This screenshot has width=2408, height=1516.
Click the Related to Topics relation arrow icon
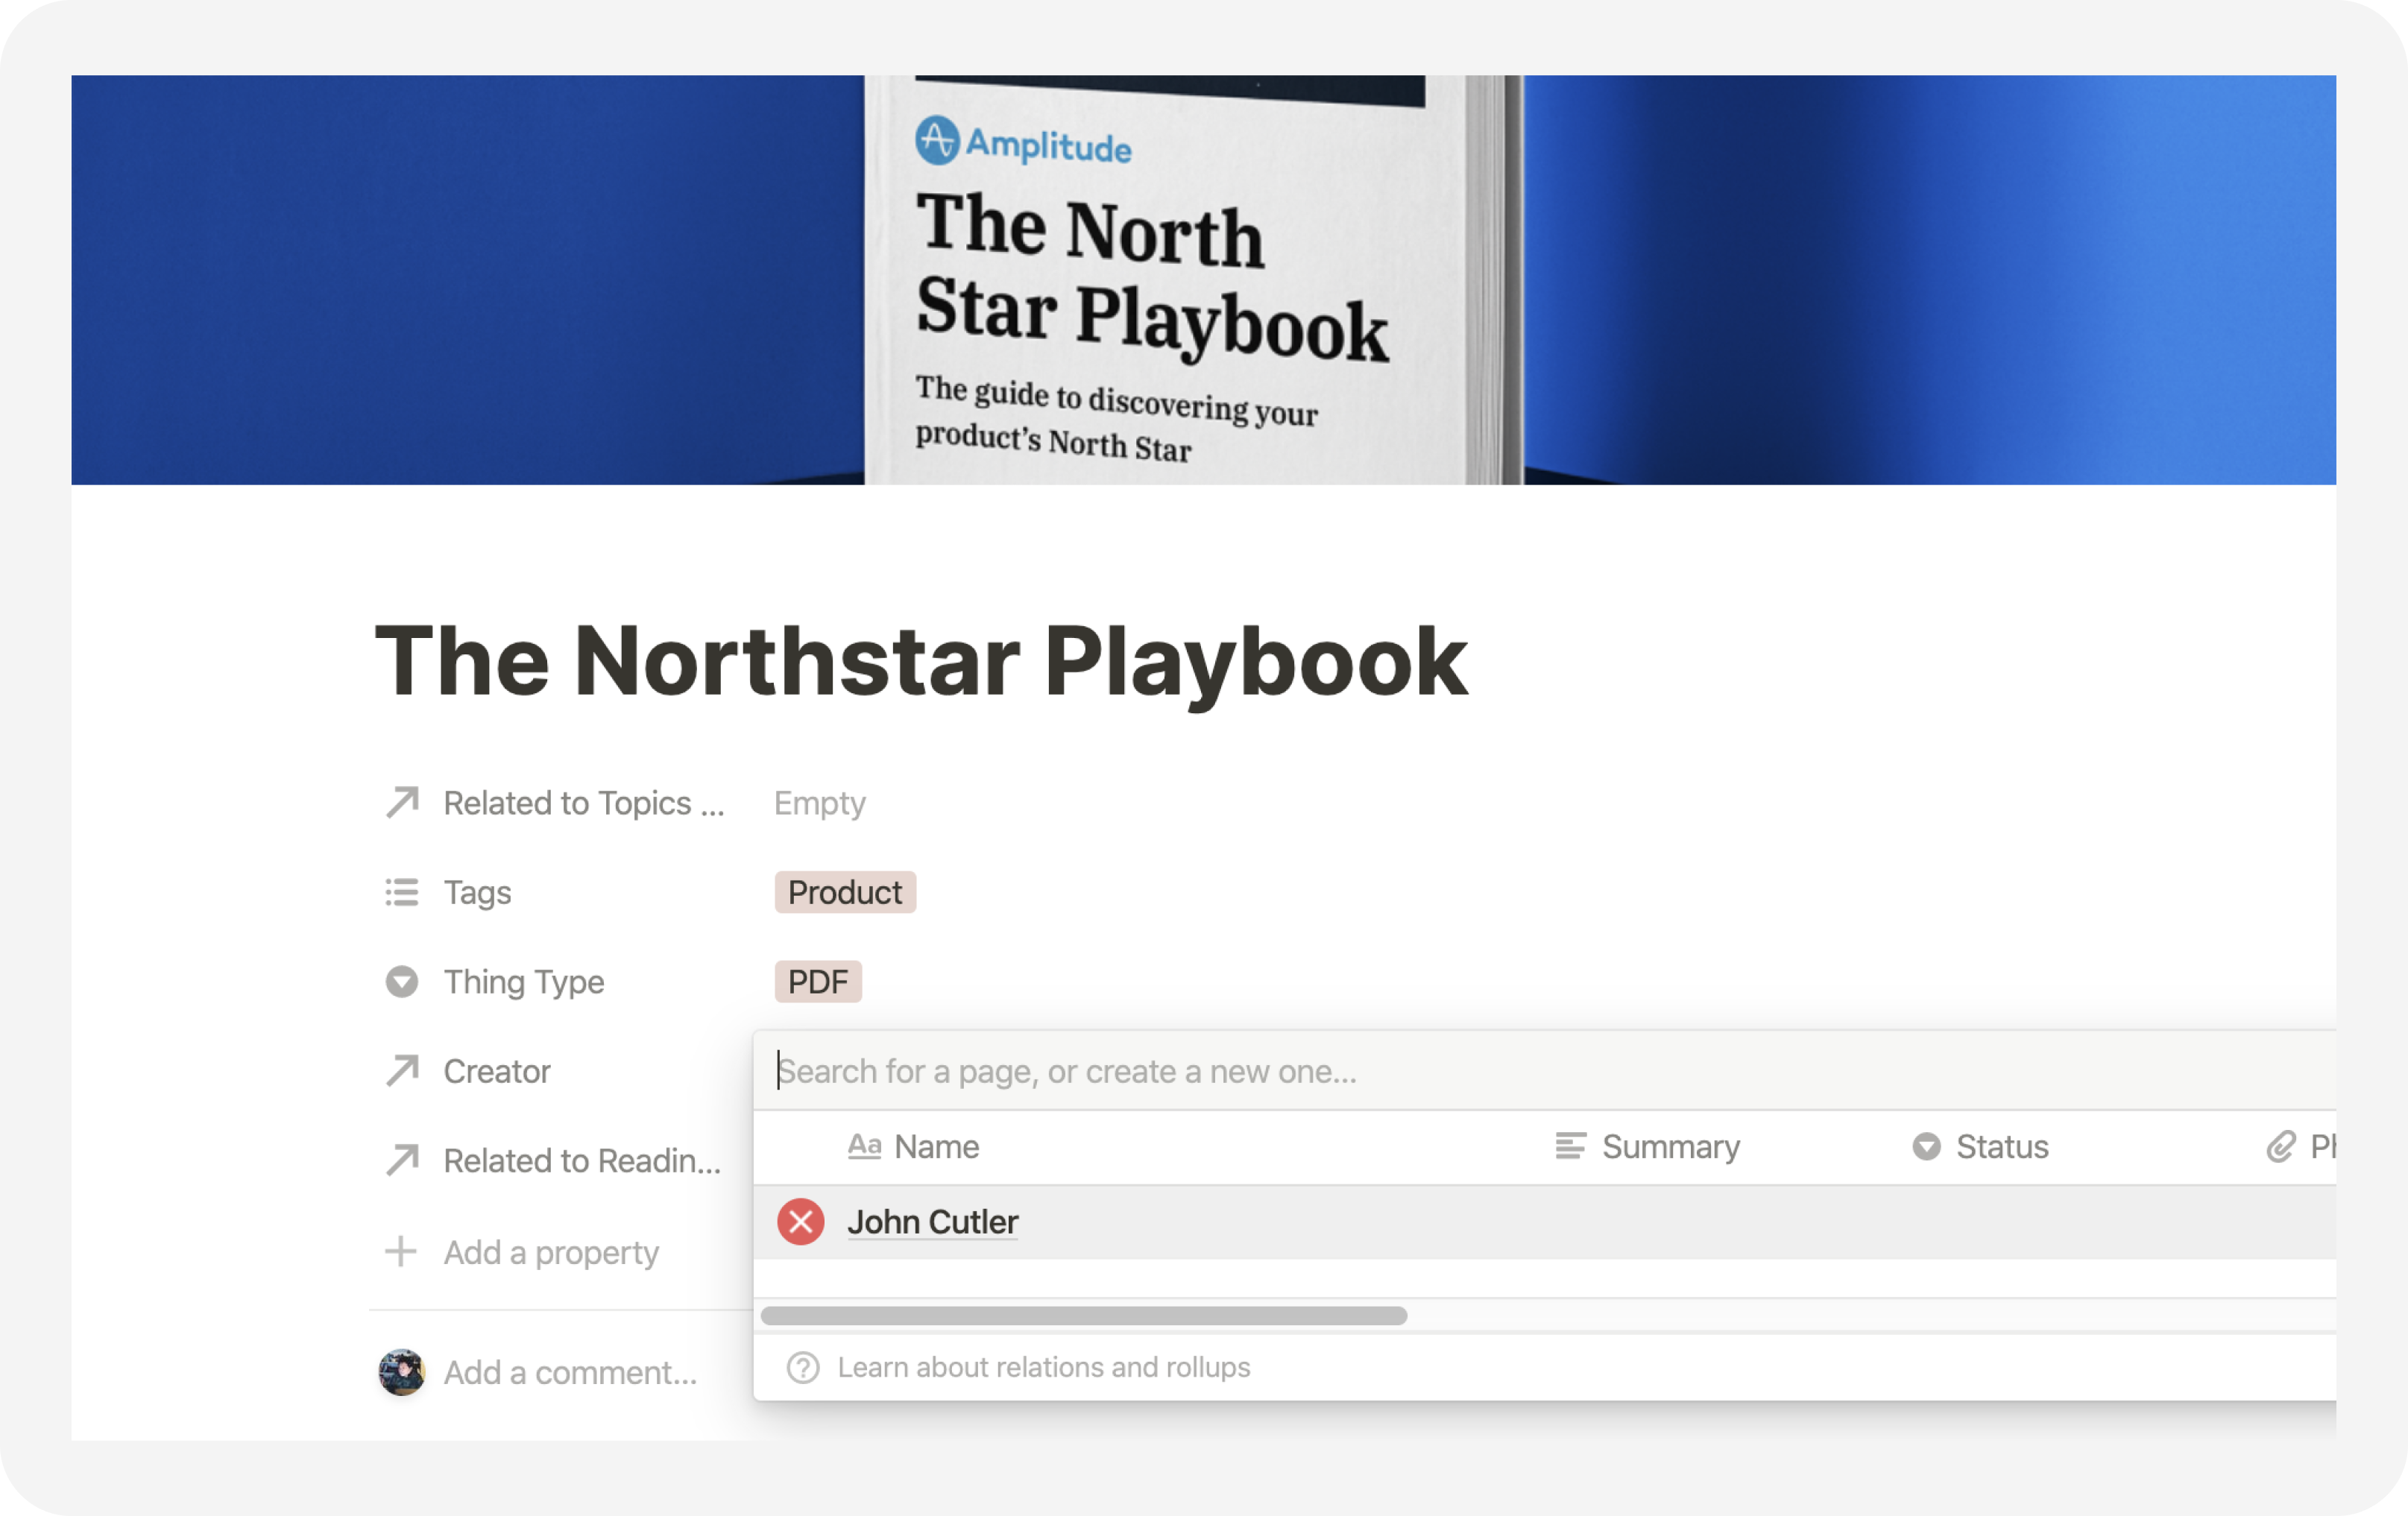[402, 802]
